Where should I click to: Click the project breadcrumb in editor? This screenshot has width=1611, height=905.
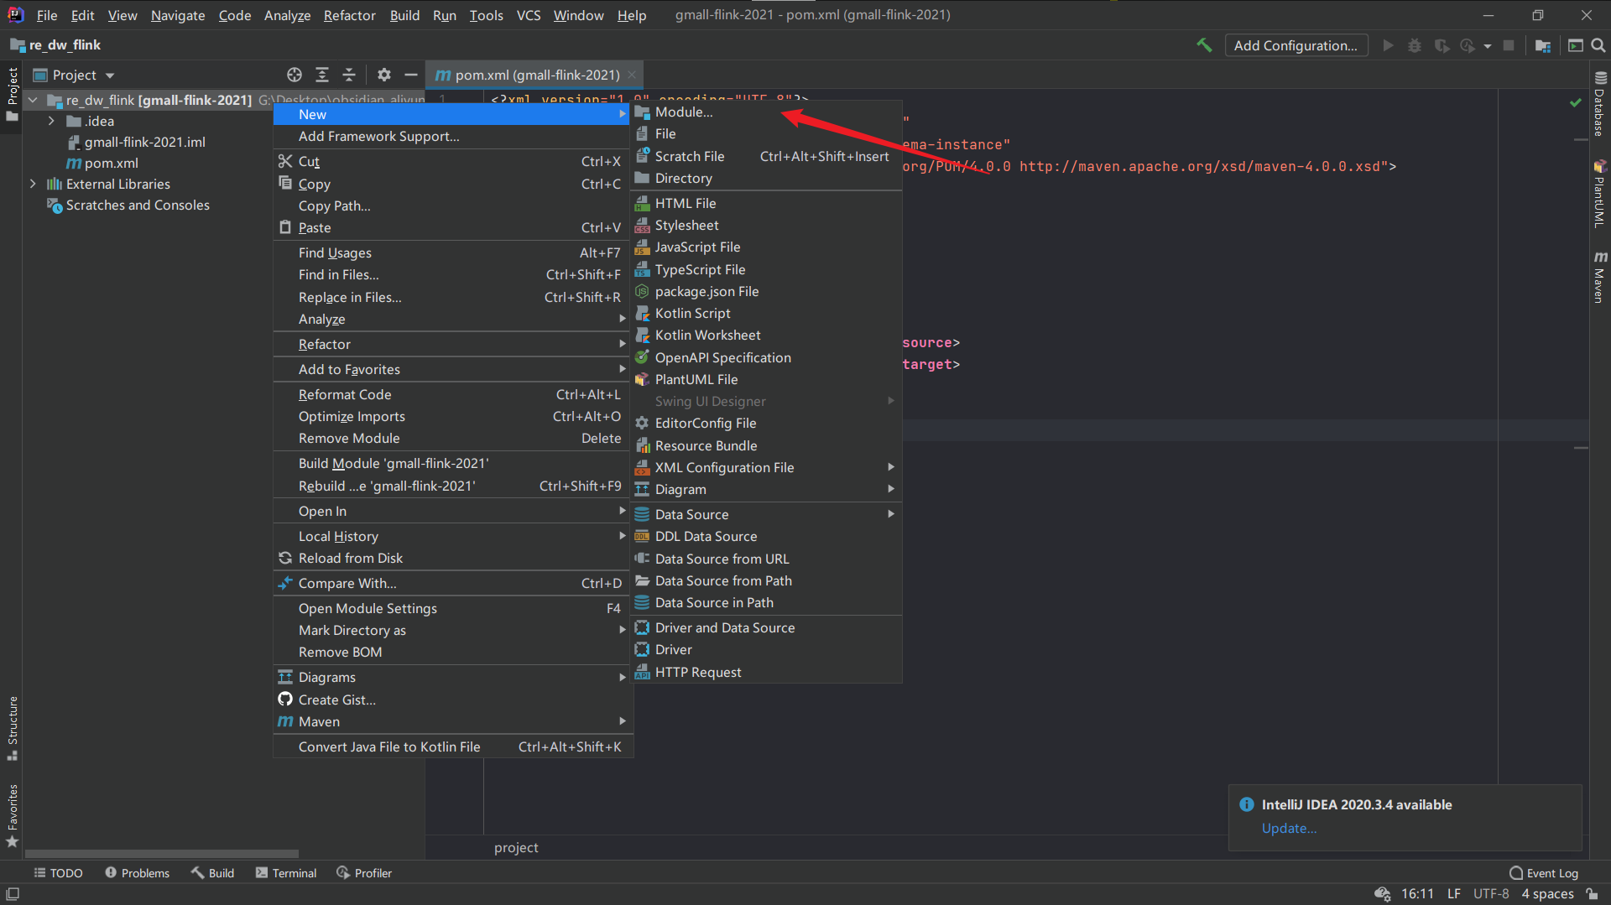point(516,848)
